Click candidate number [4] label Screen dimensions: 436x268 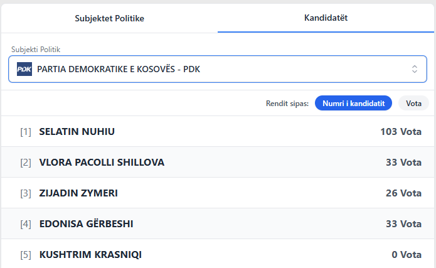point(26,223)
